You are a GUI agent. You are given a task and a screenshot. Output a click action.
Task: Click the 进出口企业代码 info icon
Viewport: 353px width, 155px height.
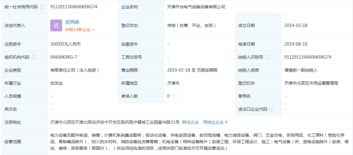click(x=272, y=109)
